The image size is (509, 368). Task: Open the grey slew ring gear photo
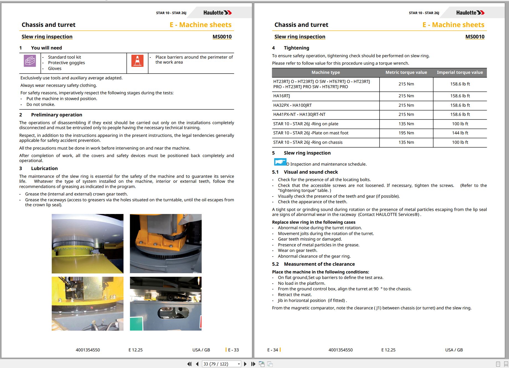point(87,244)
